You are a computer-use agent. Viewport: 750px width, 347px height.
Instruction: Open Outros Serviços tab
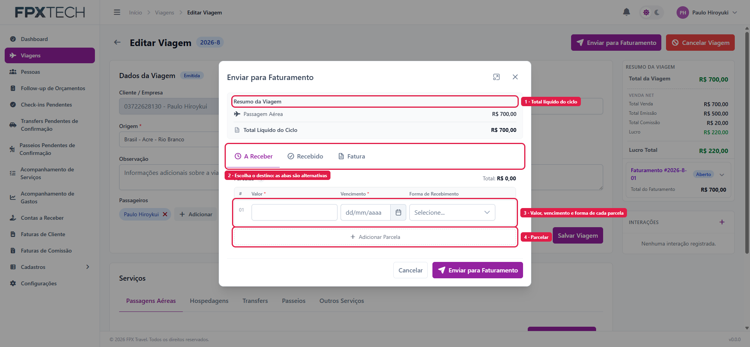[x=342, y=301]
